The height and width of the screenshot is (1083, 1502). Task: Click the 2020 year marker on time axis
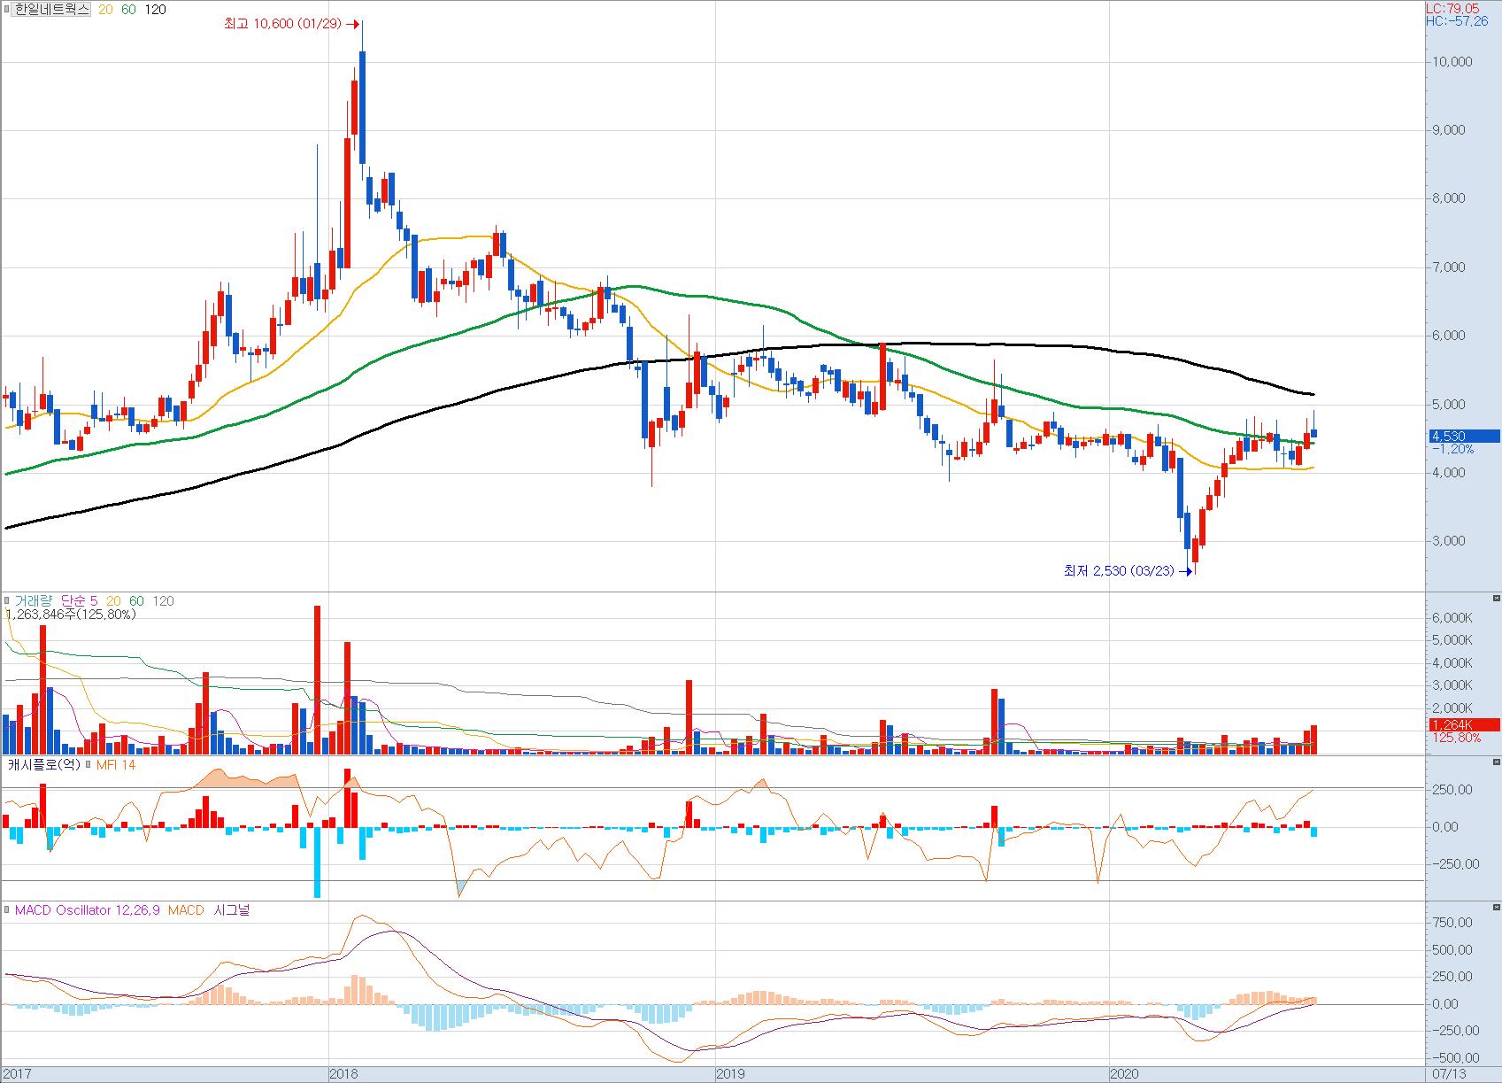(x=1125, y=1074)
